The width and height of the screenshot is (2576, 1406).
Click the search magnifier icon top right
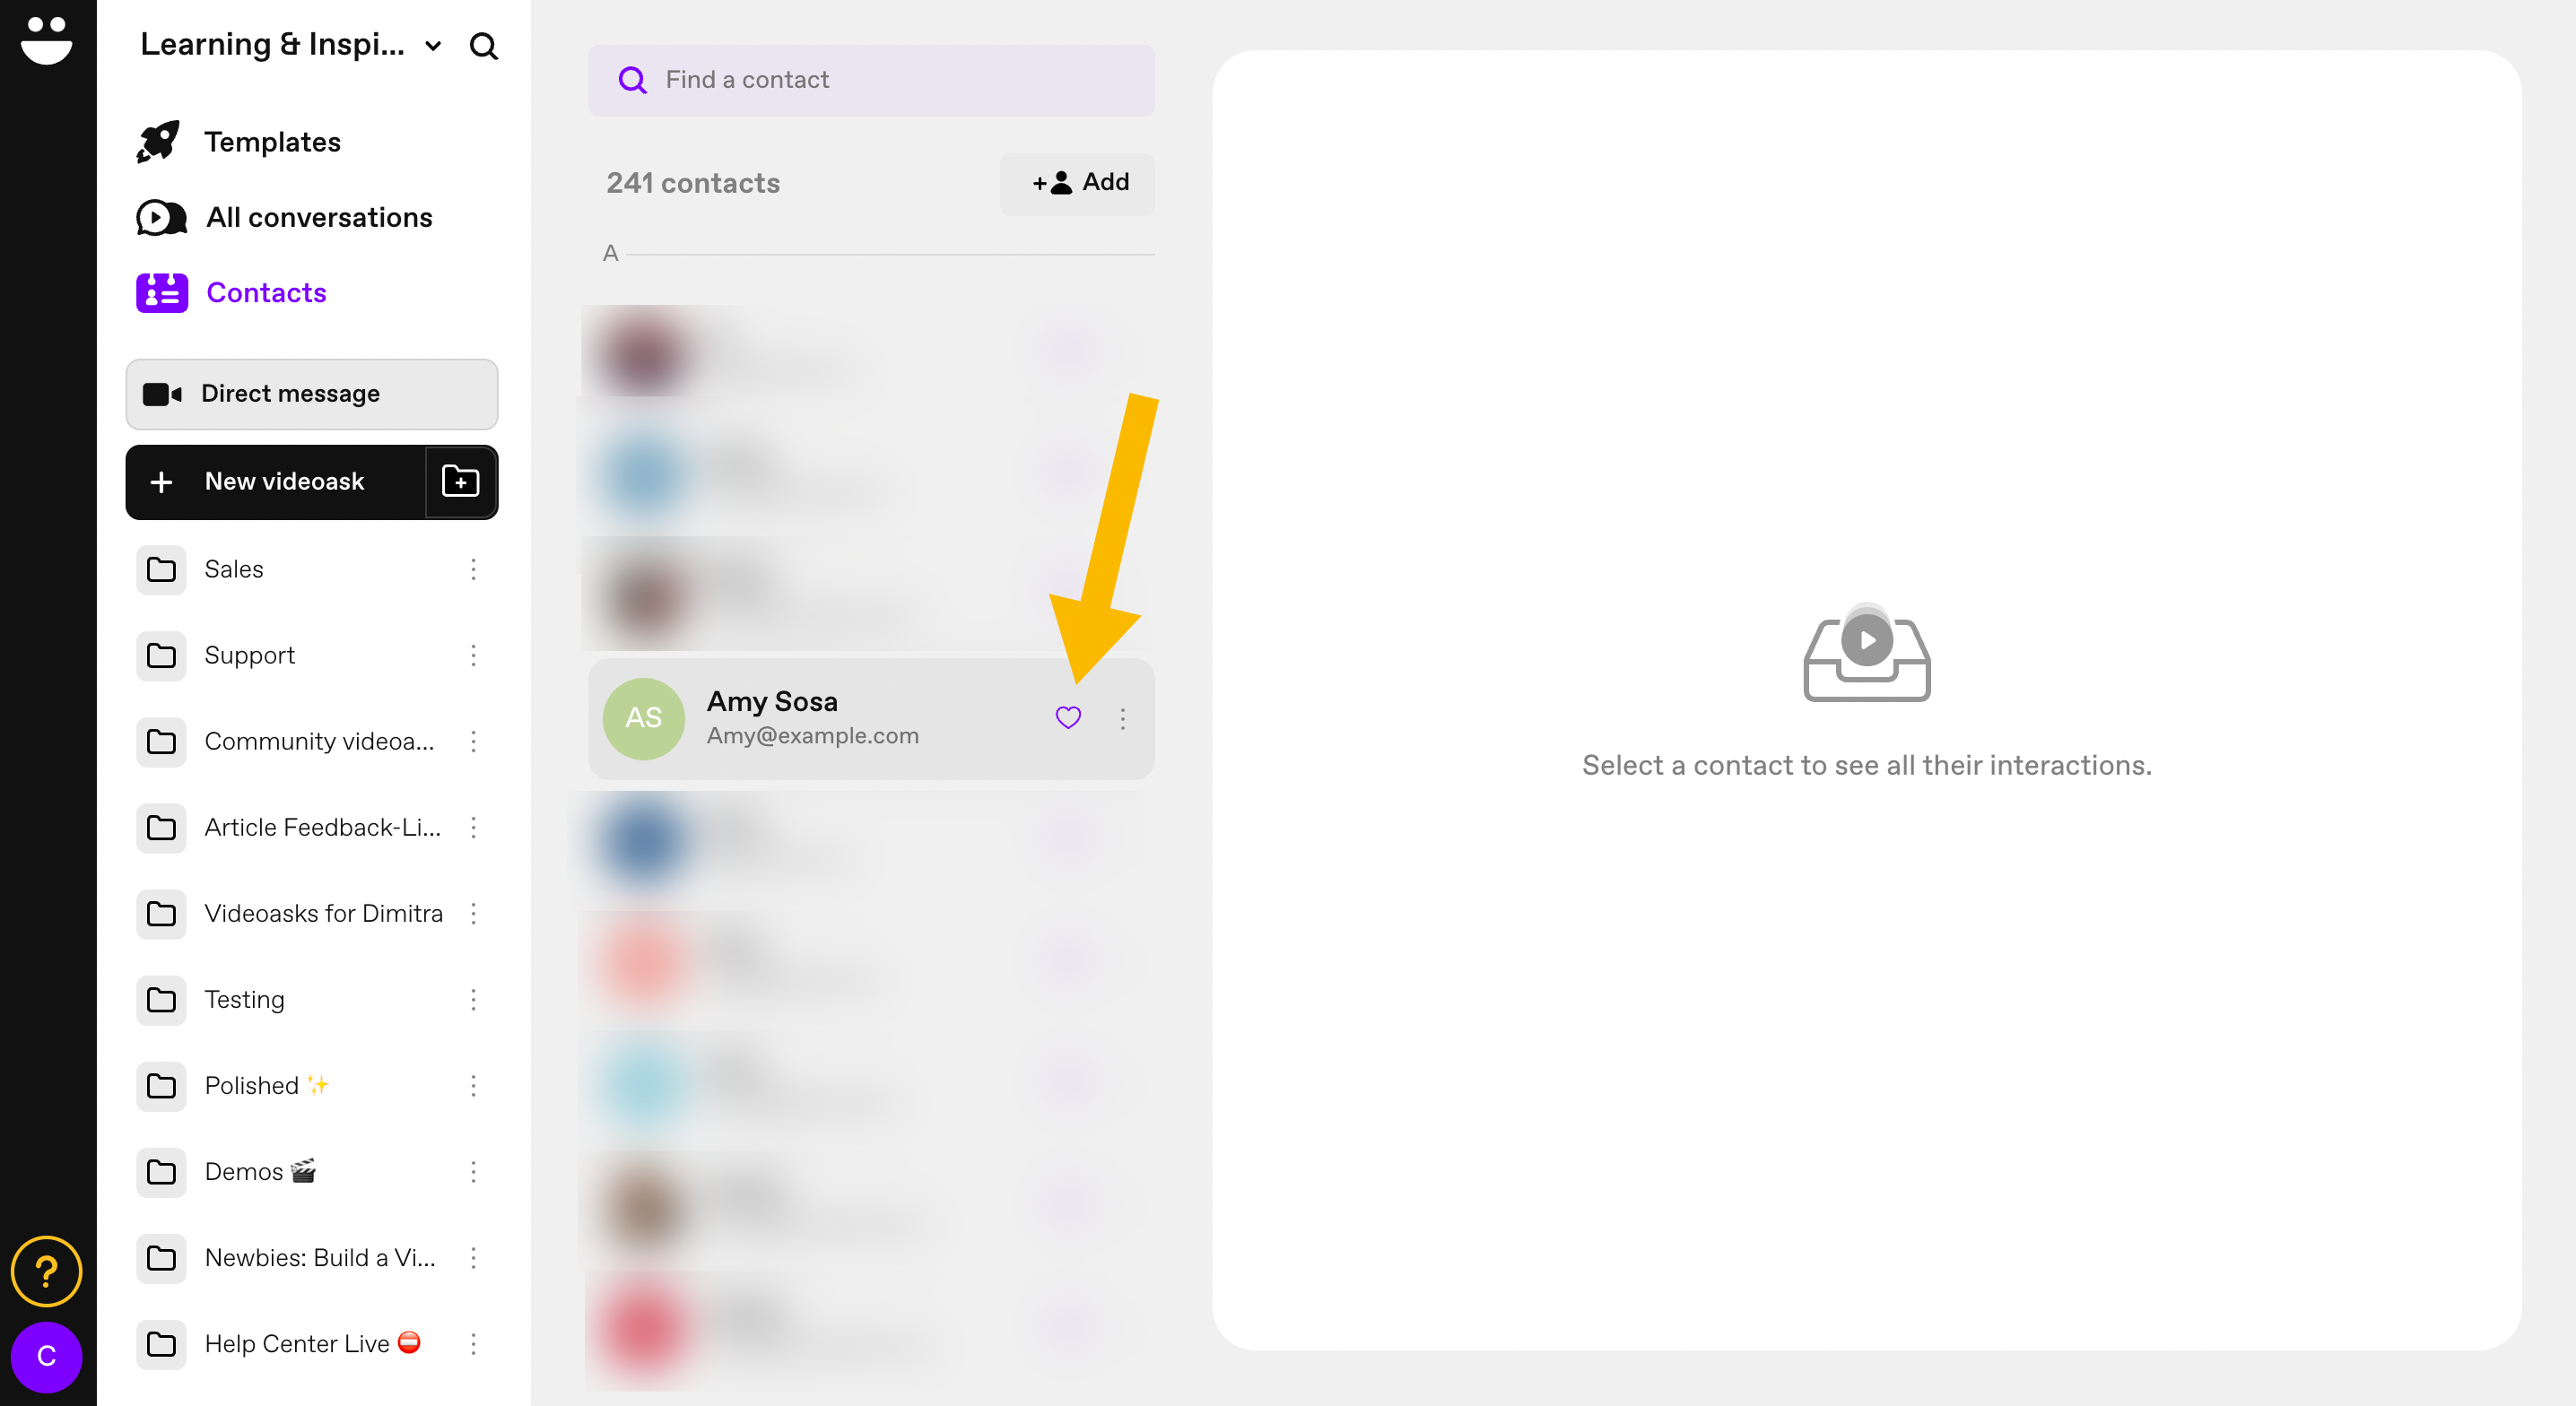[x=483, y=45]
